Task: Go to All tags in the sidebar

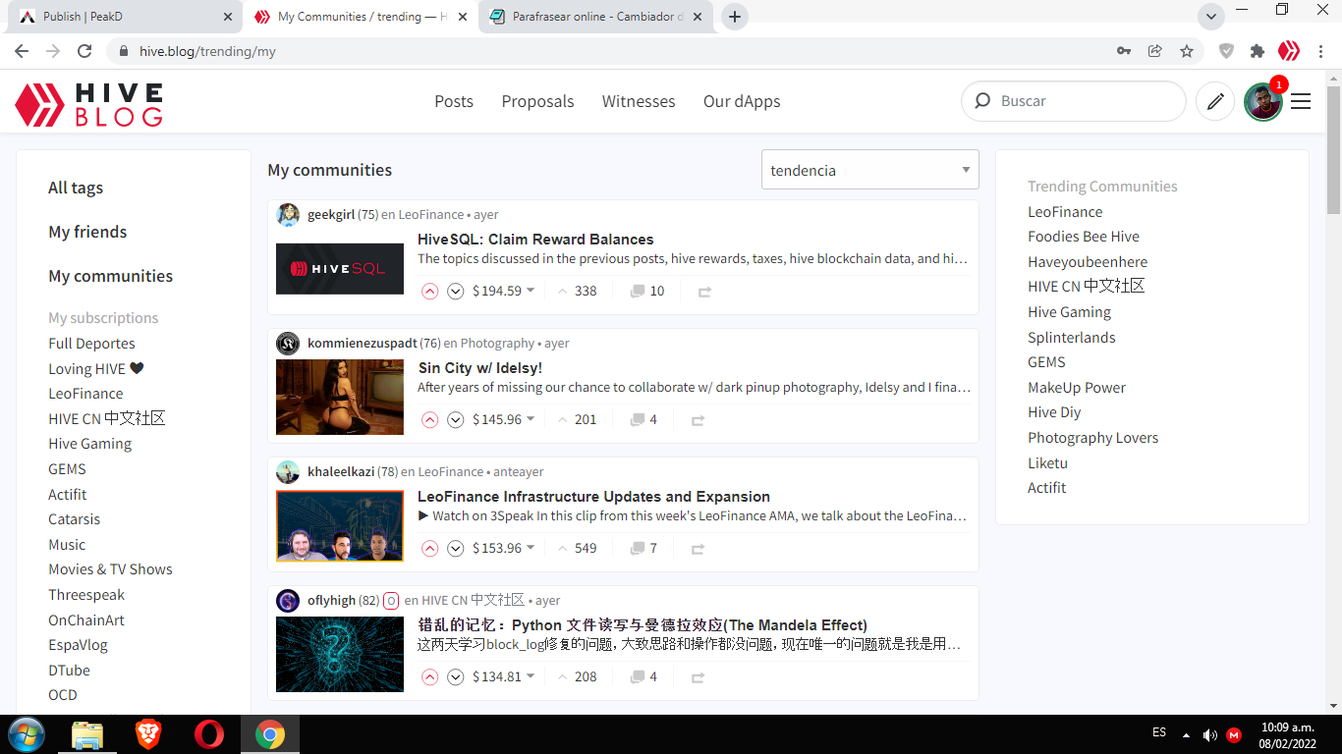Action: pos(76,188)
